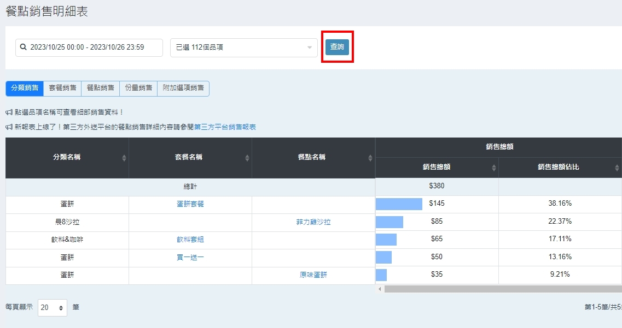Screen dimensions: 622x328
Task: Sort by 套餐名稱 column arrow icon
Action: coord(247,158)
